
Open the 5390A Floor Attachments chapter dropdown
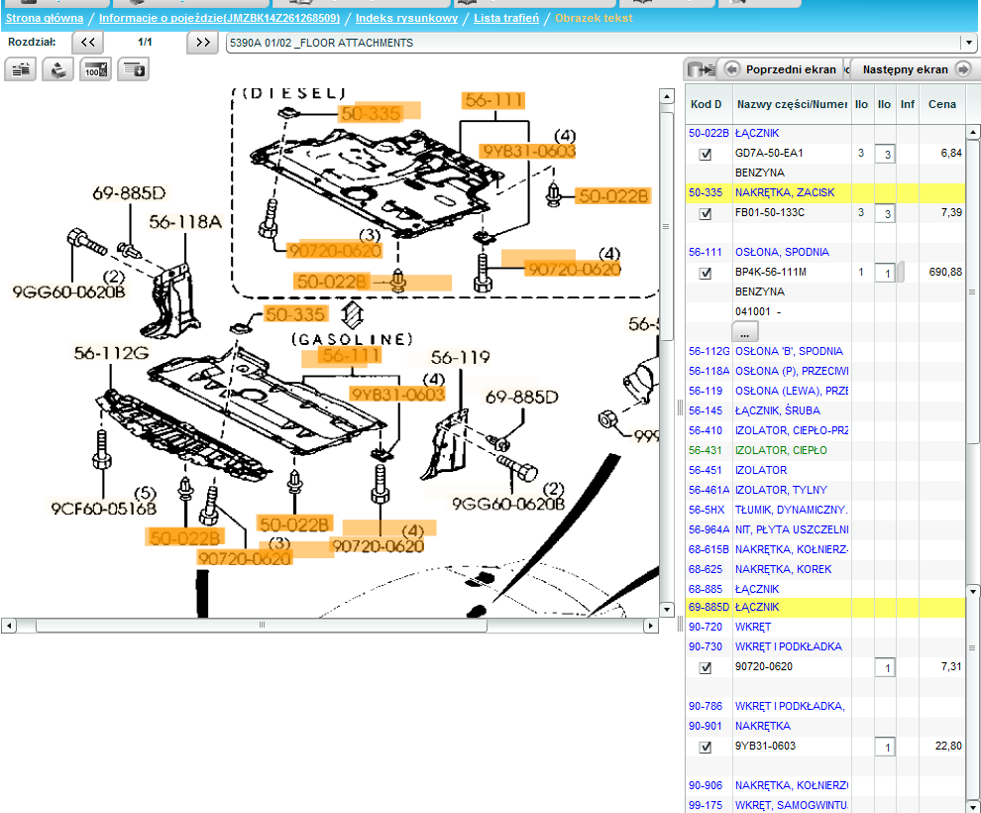[968, 43]
